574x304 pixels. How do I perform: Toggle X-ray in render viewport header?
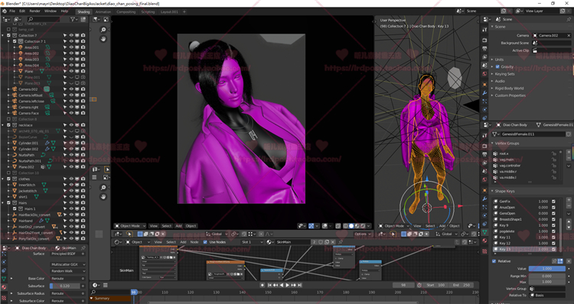tap(338, 226)
